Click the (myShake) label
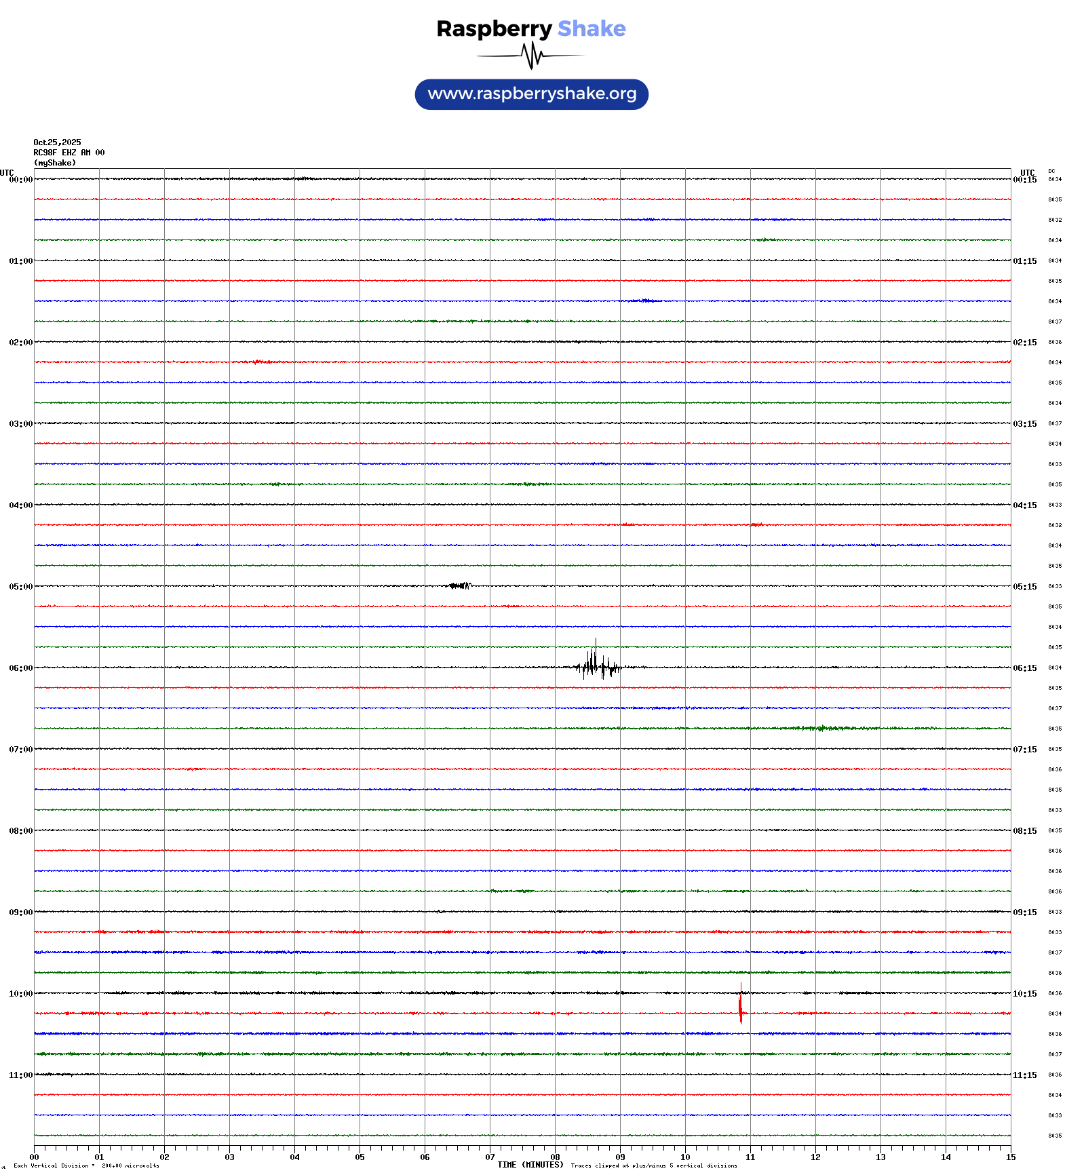1065x1175 pixels. click(x=55, y=163)
